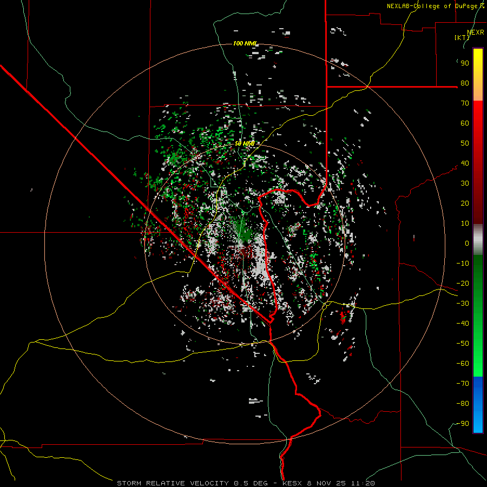Click the NEXR label above the scale
Image resolution: width=487 pixels, height=487 pixels.
[476, 32]
